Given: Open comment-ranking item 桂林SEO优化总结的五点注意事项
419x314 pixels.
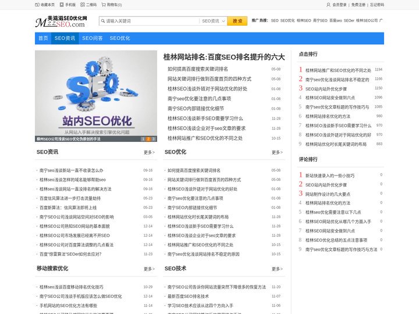Looking at the screenshot, I should [336, 240].
